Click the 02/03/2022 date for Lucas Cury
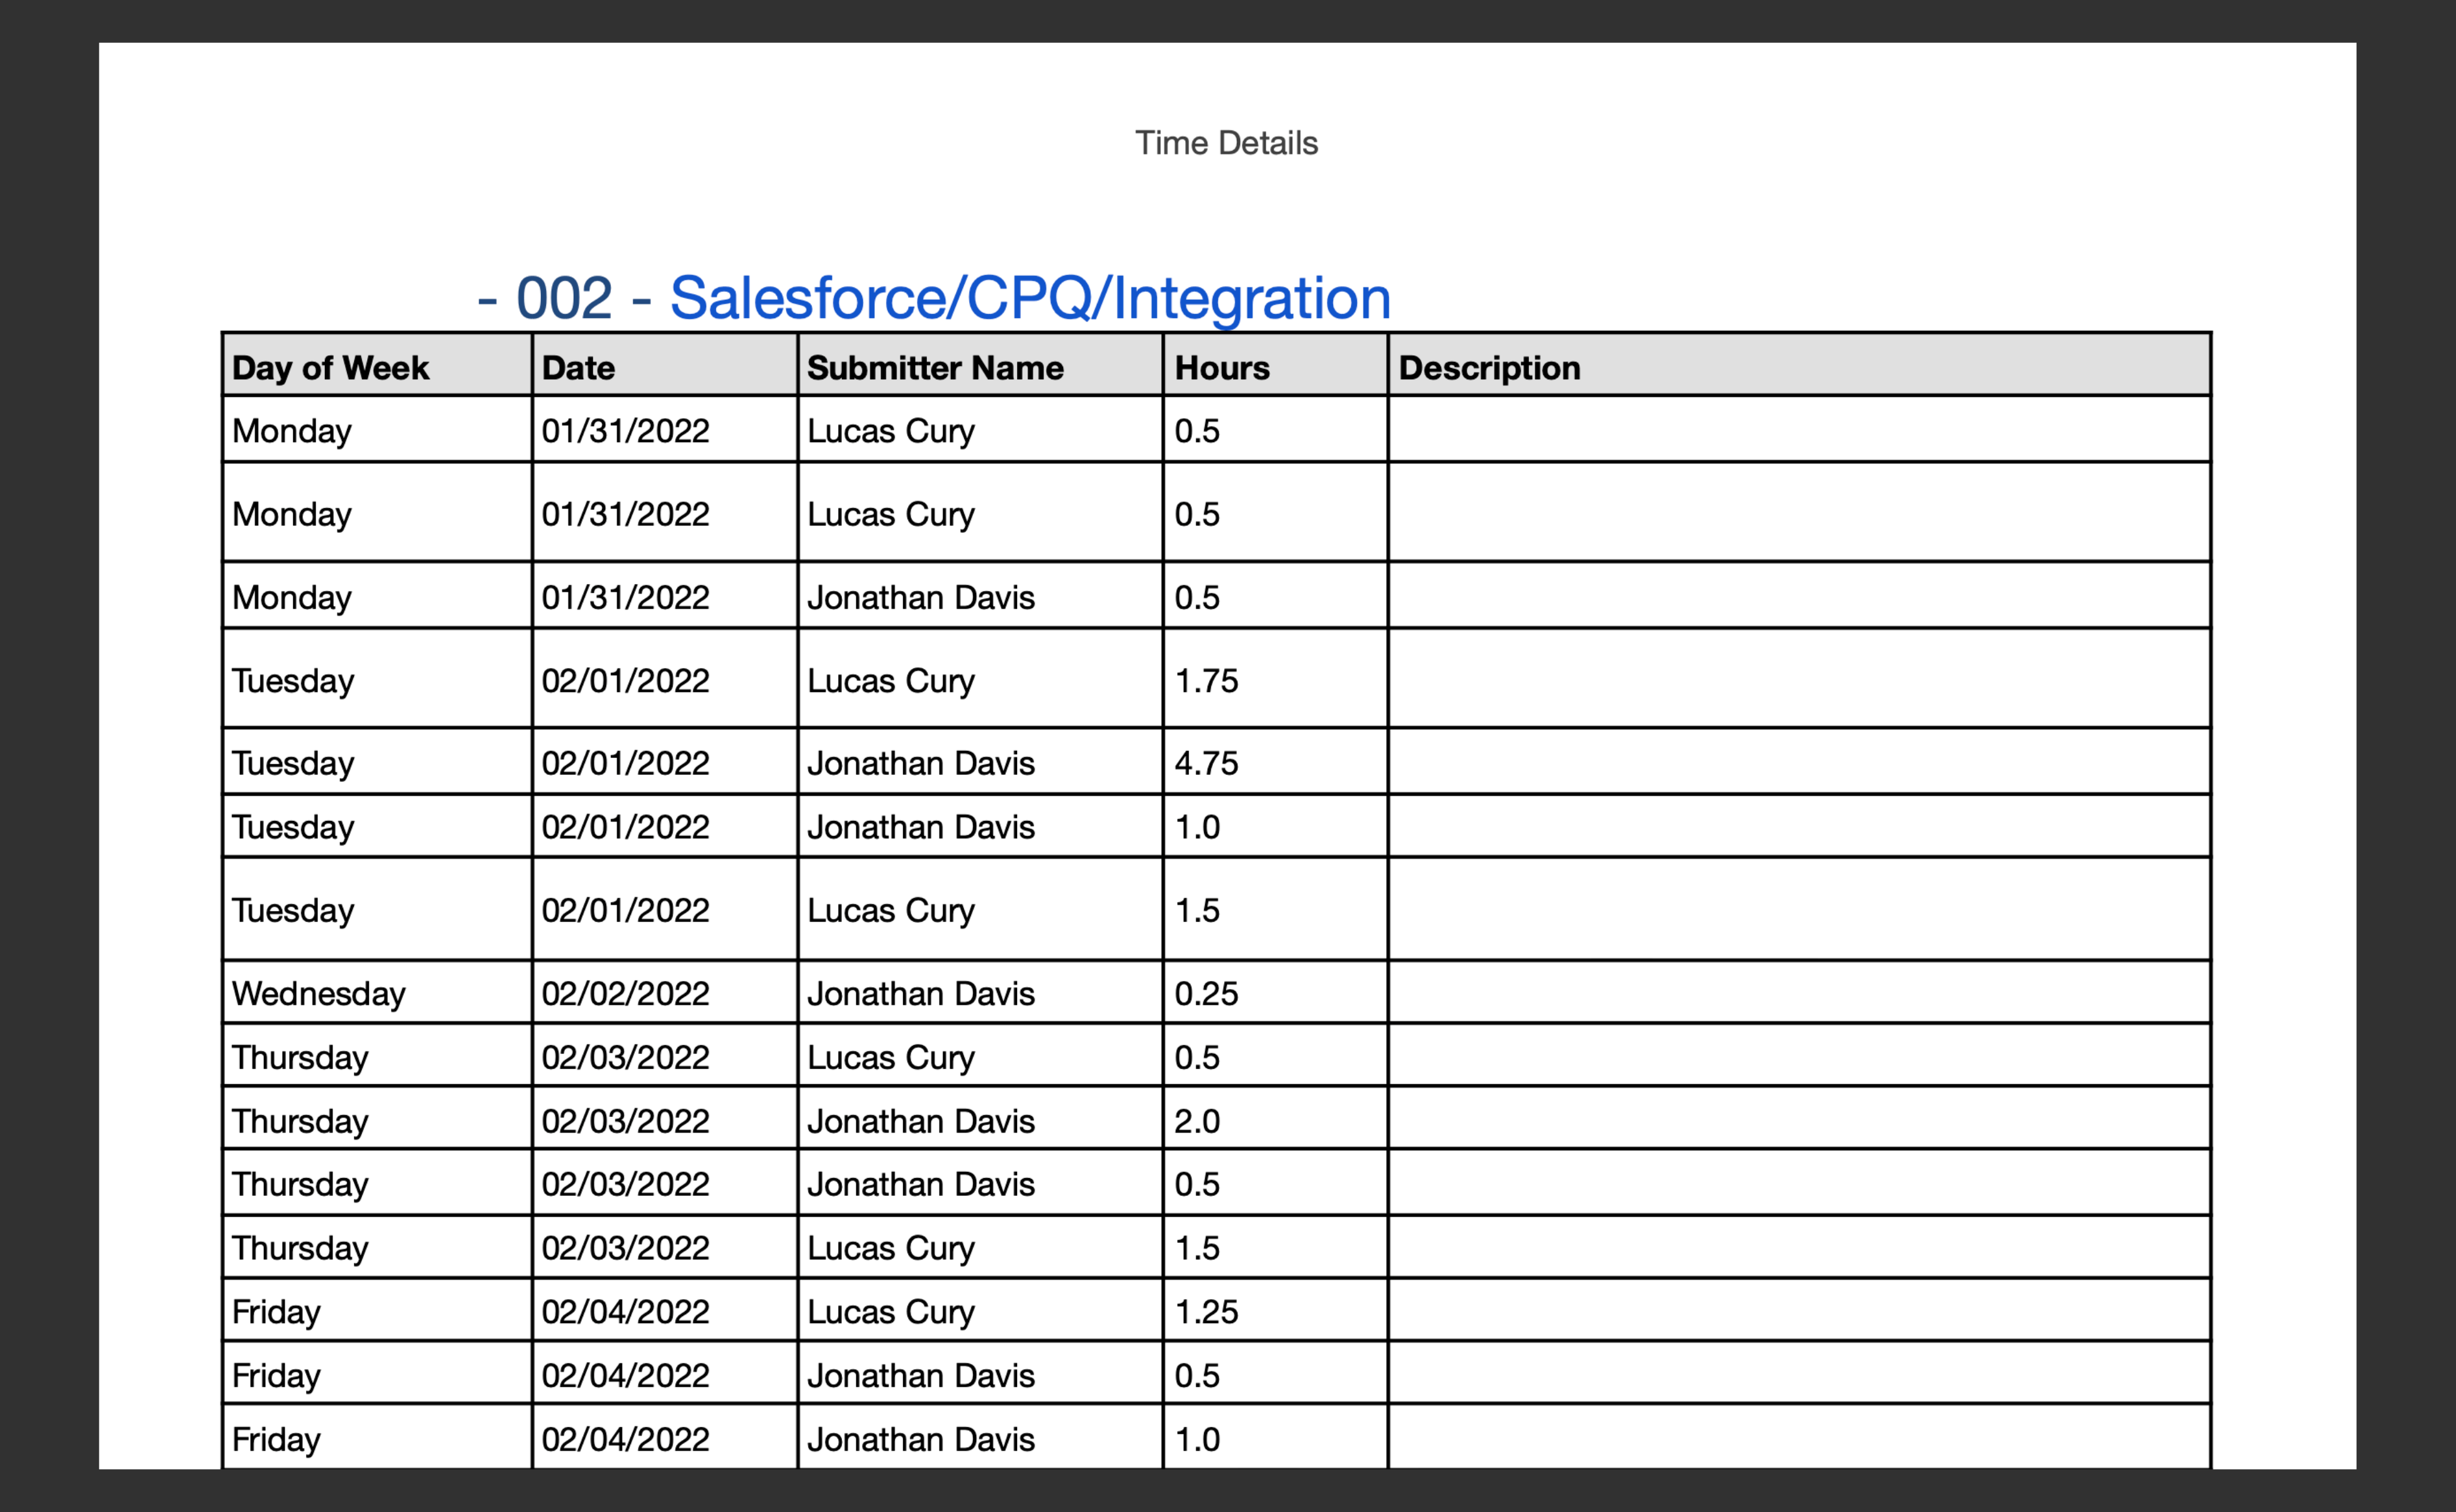The height and width of the screenshot is (1512, 2456). tap(623, 1248)
